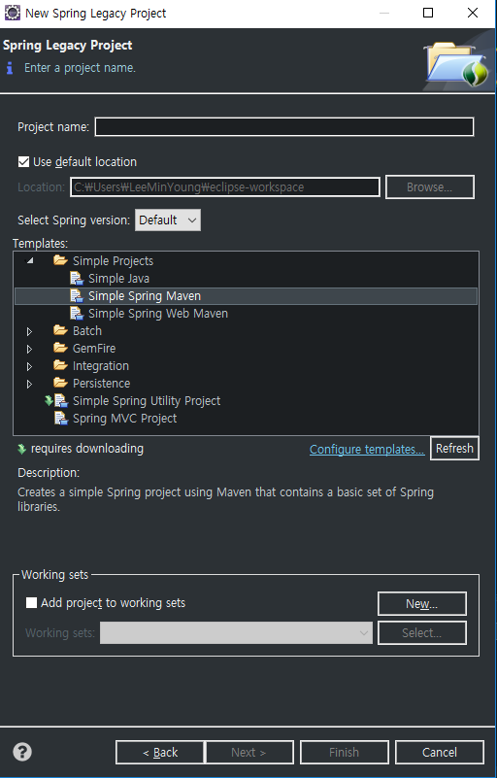Open the help question mark icon

22,751
